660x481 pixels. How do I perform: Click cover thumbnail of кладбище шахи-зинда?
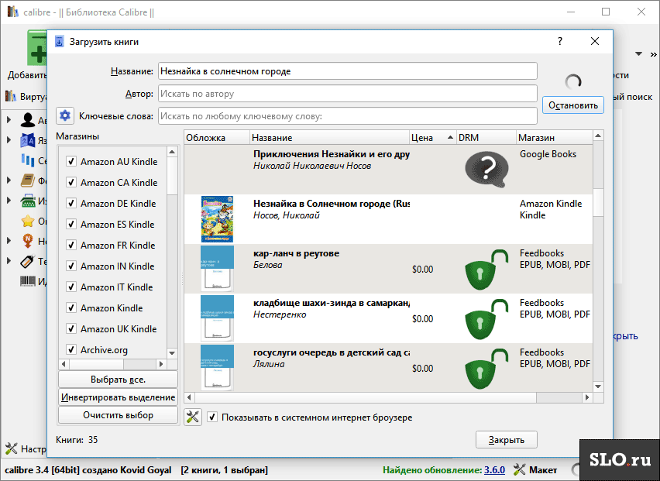click(x=217, y=318)
